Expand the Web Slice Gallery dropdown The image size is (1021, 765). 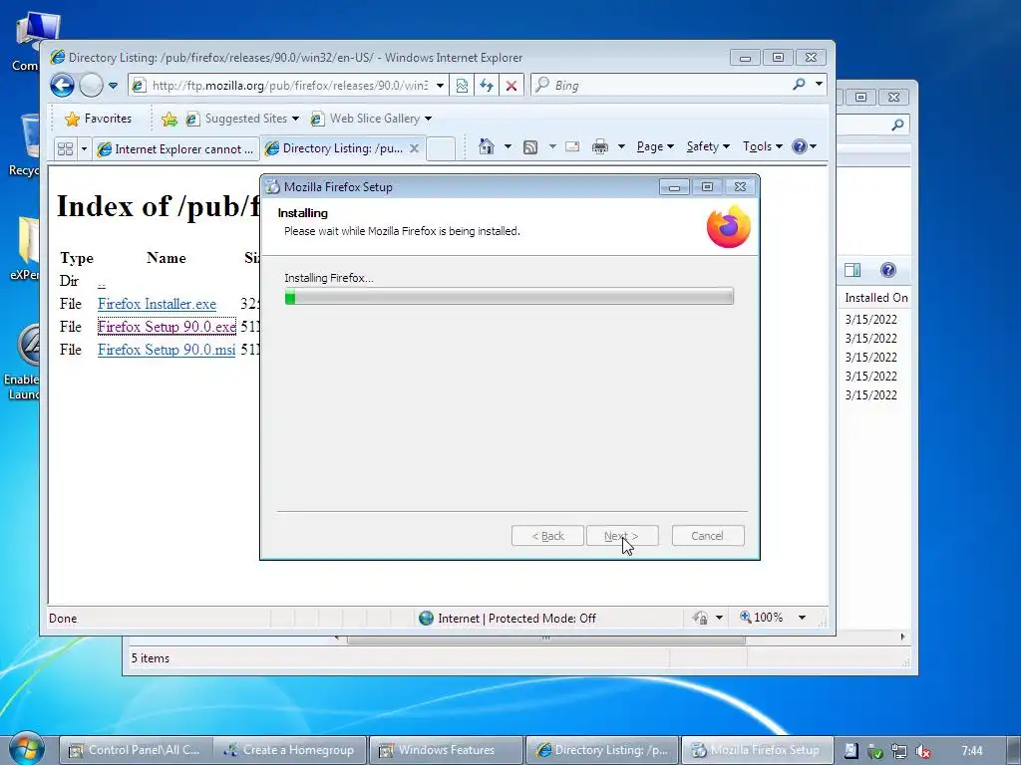point(428,119)
